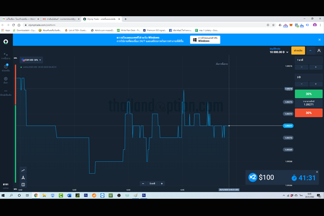Screen dimensions: 324x216
Task: Open the chart layout split icon
Action: pyautogui.click(x=23, y=185)
